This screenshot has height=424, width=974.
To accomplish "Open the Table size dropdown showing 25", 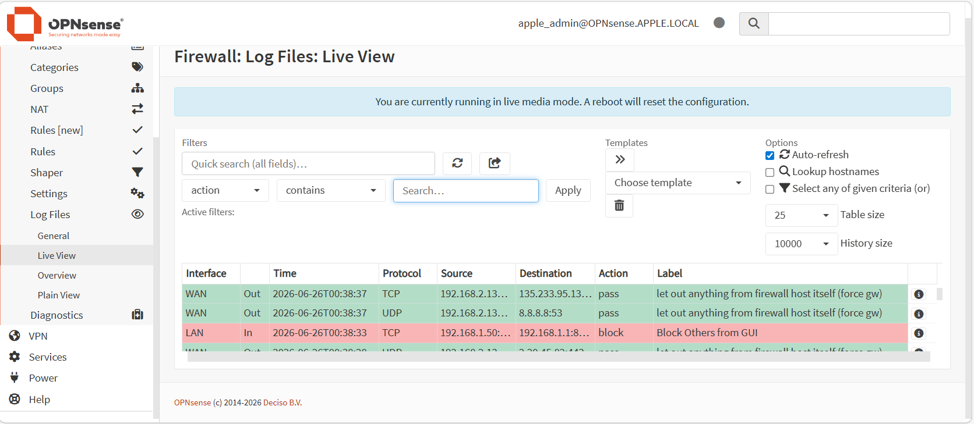I will pyautogui.click(x=802, y=215).
